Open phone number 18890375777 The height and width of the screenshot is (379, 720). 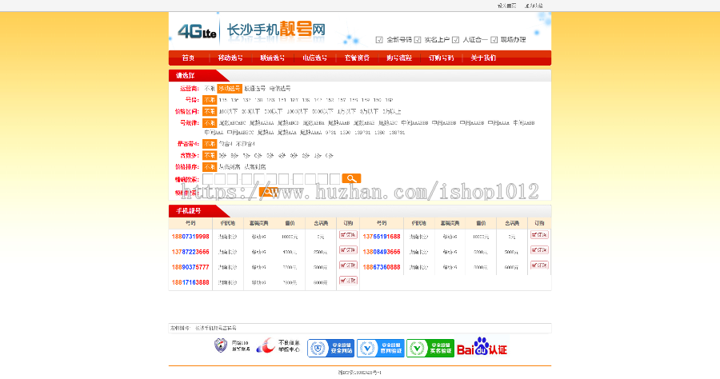coord(190,267)
